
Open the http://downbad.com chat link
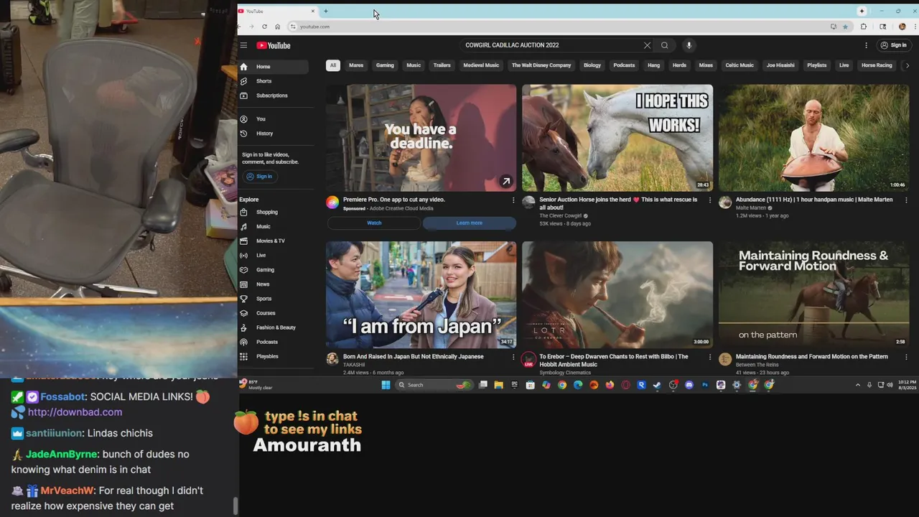[x=75, y=412]
